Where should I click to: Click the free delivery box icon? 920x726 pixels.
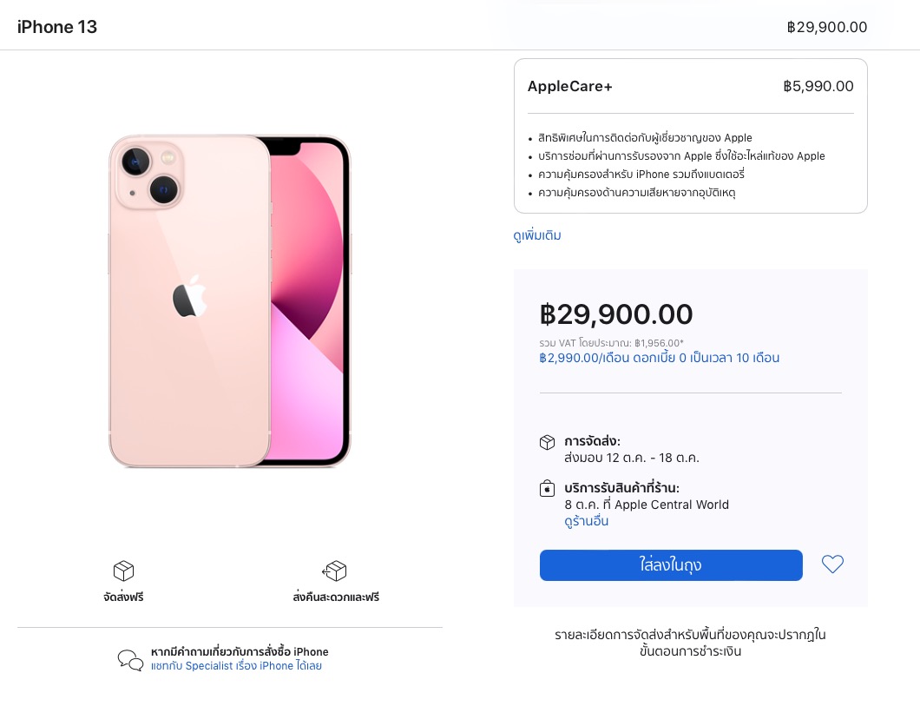click(124, 571)
